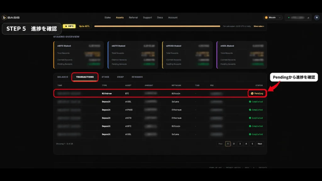Image resolution: width=322 pixels, height=181 pixels.
Task: Click the Next pagination button
Action: [260, 144]
